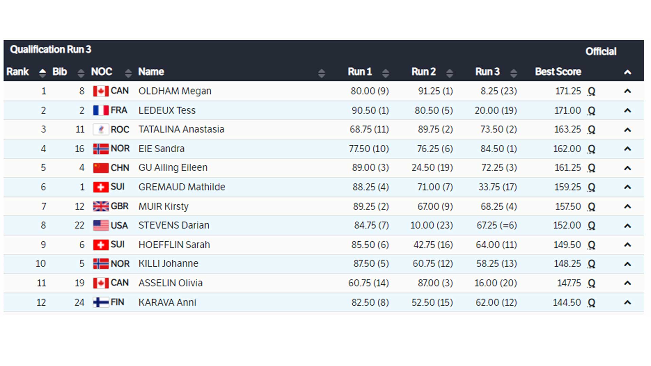
Task: Collapse STEVENS Darian row details
Action: (628, 226)
